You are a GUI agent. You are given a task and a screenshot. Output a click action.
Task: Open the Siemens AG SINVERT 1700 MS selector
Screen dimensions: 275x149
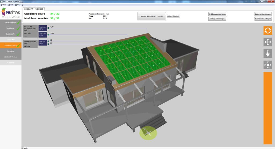click(x=151, y=16)
